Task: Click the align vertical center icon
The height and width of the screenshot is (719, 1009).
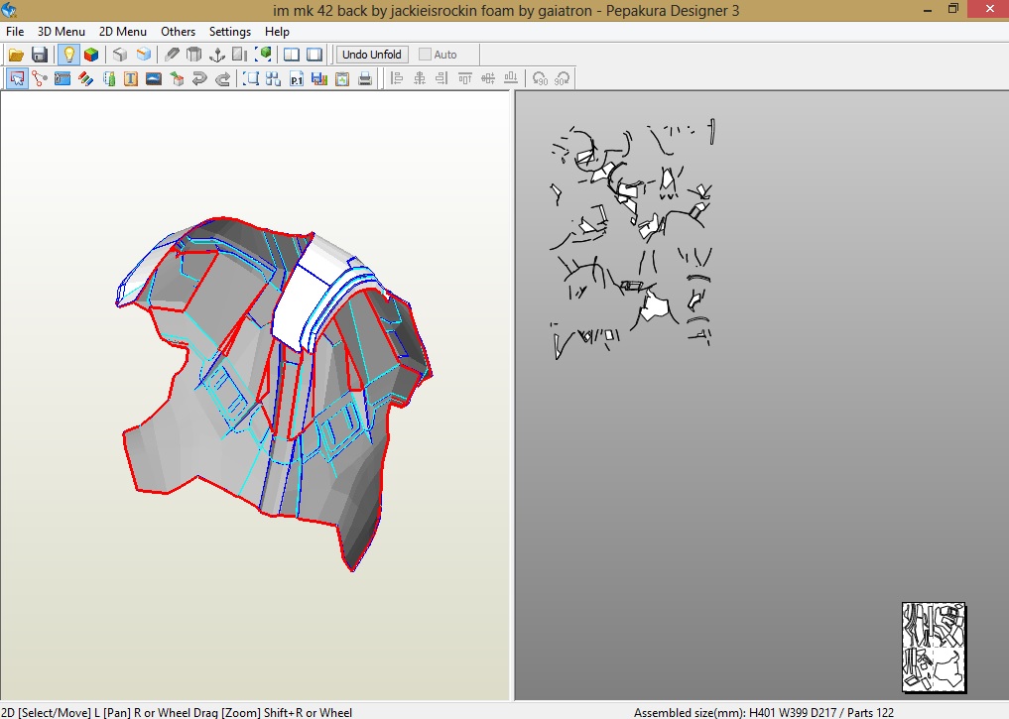Action: tap(488, 78)
